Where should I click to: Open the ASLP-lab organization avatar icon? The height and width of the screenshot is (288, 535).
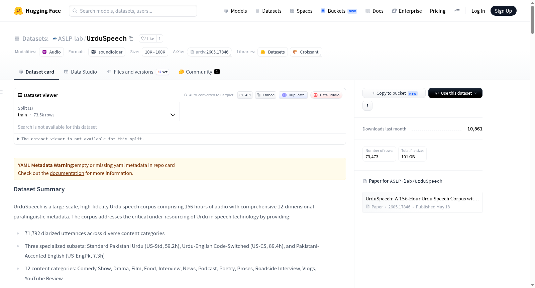(x=55, y=38)
